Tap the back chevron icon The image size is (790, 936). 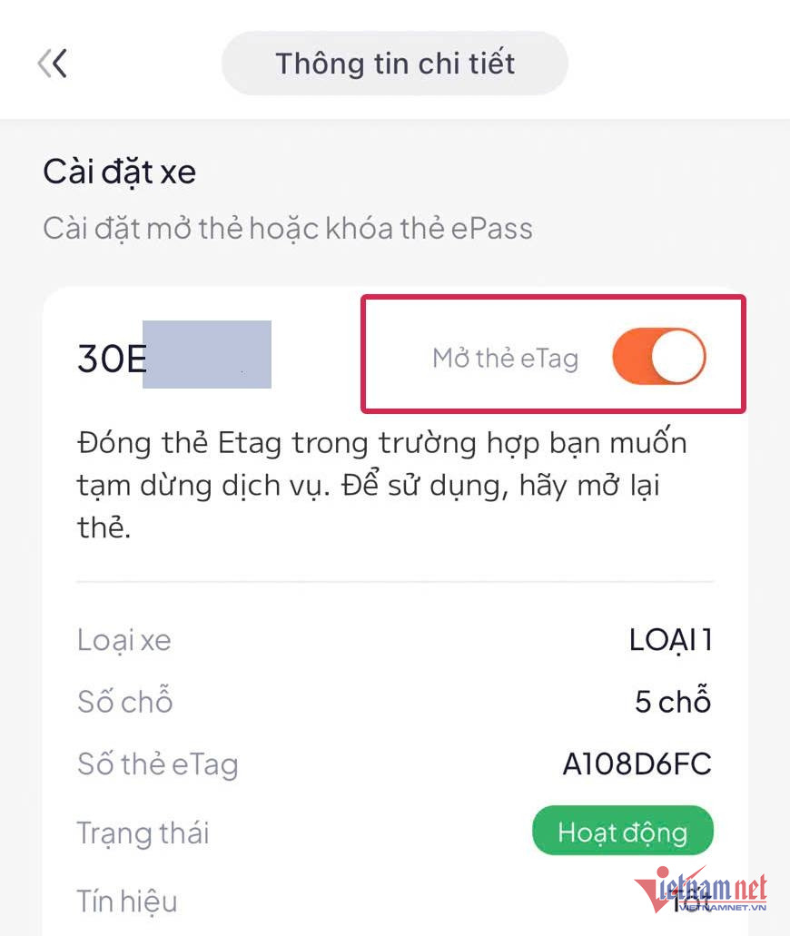(x=53, y=63)
